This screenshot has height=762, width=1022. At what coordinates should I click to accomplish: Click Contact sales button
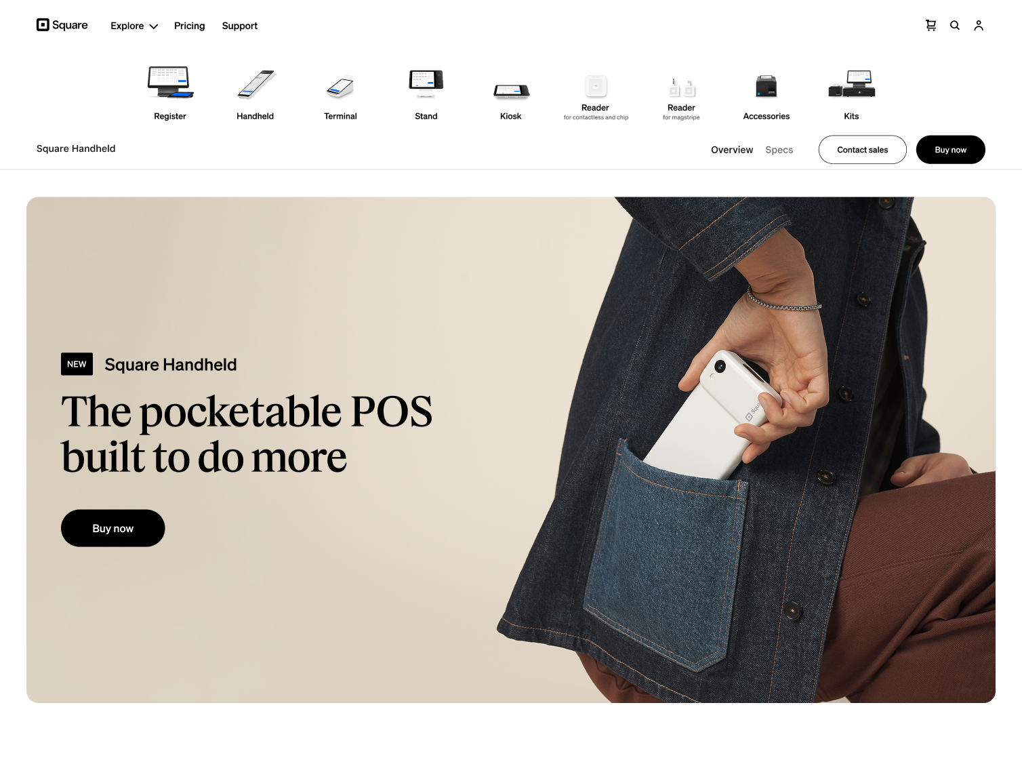click(862, 150)
